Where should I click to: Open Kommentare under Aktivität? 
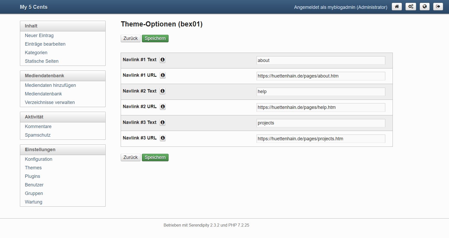[x=38, y=127]
